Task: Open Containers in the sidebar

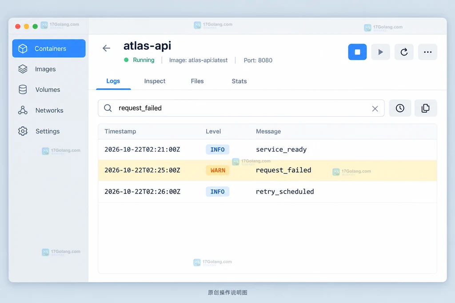Action: pyautogui.click(x=49, y=48)
